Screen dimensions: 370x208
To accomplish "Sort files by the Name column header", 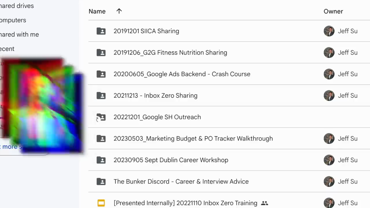I will [97, 11].
